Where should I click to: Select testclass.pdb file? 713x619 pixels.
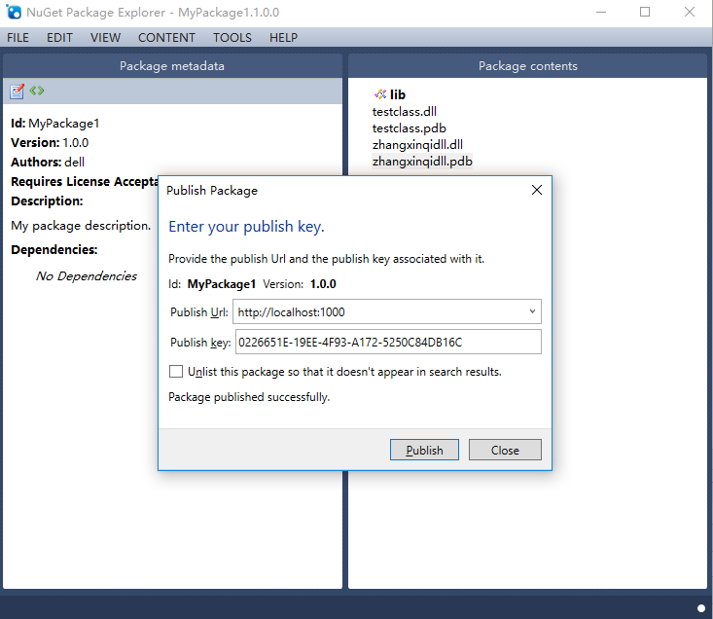click(410, 128)
